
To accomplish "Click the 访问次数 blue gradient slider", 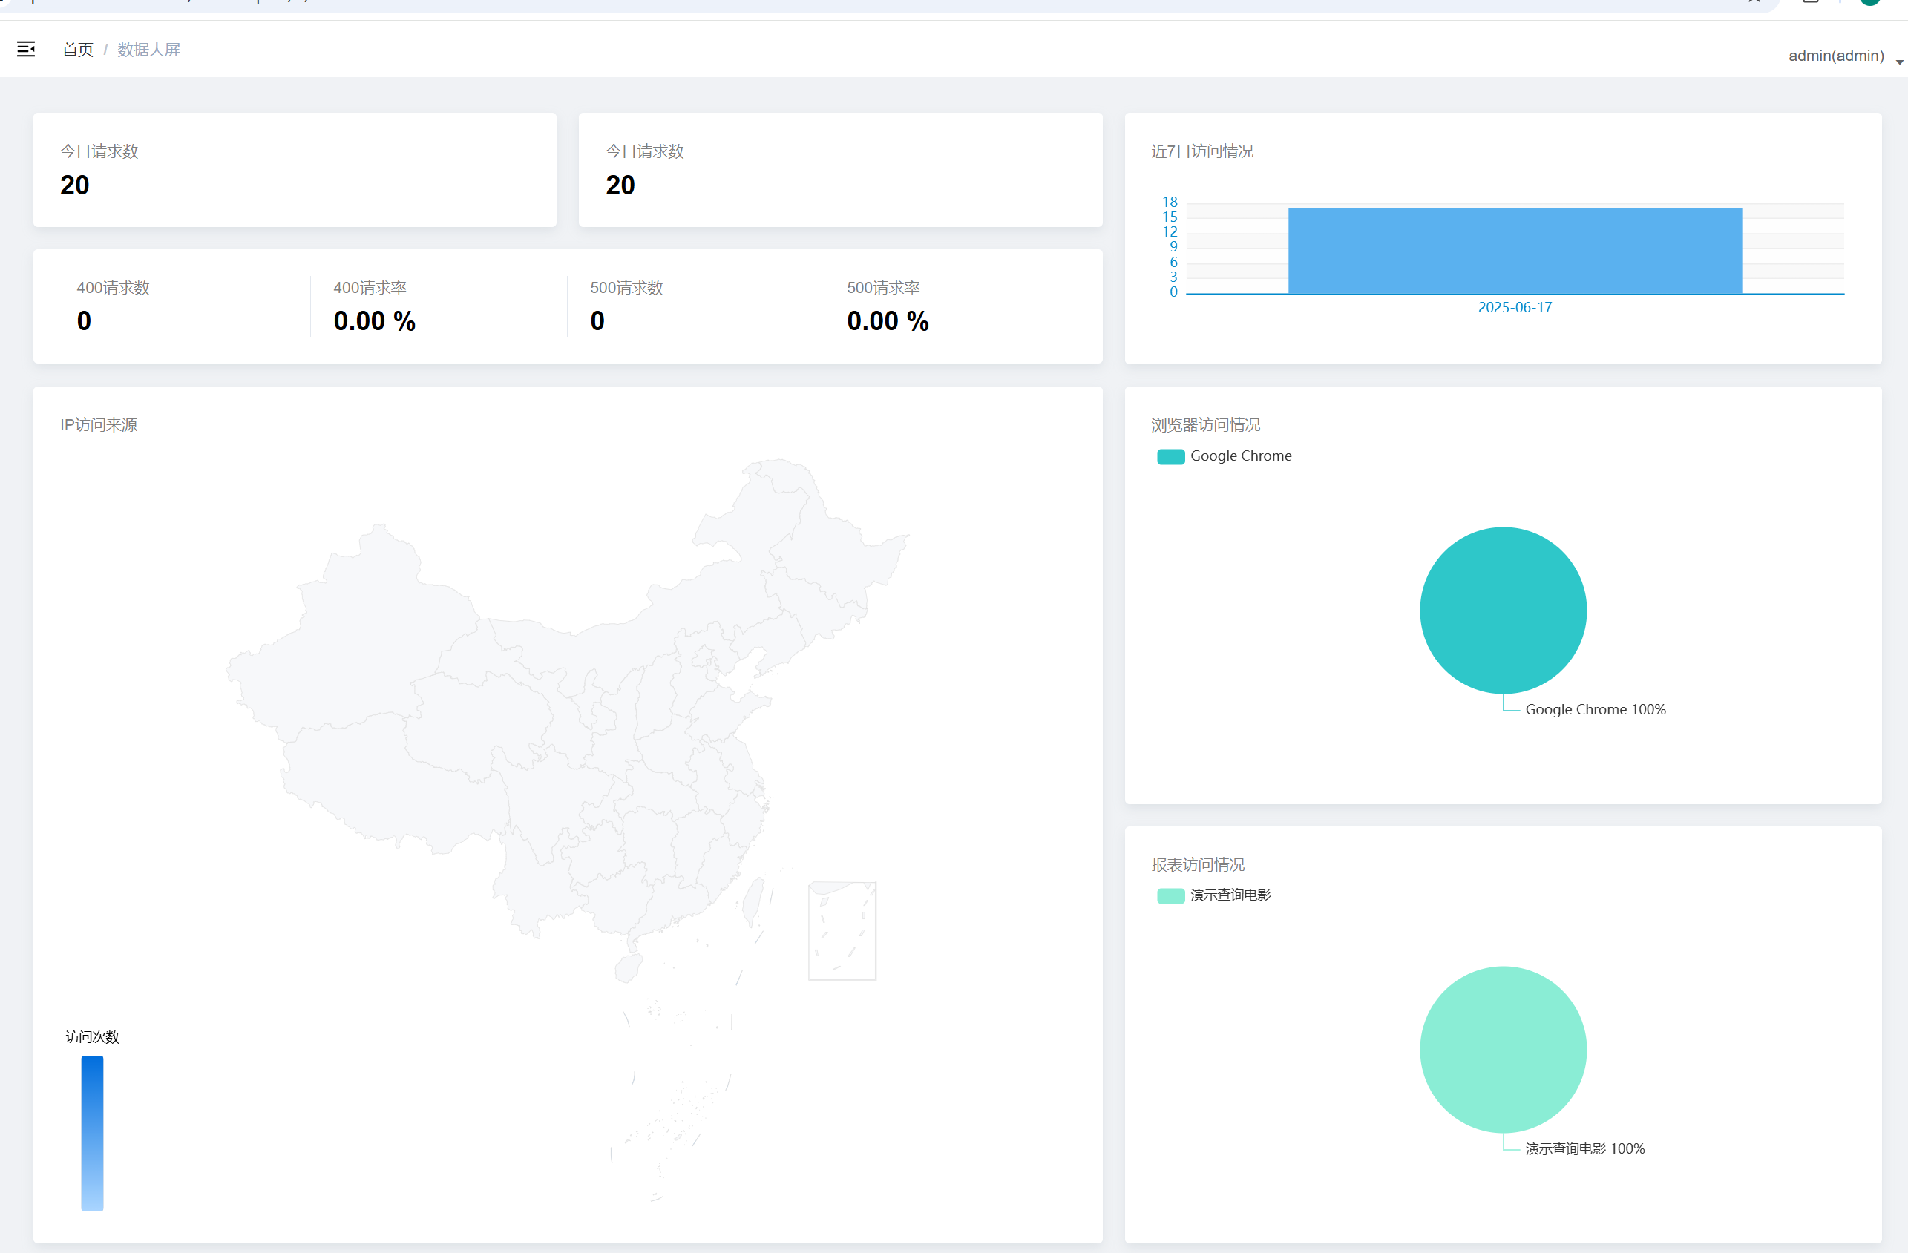I will pos(92,1132).
